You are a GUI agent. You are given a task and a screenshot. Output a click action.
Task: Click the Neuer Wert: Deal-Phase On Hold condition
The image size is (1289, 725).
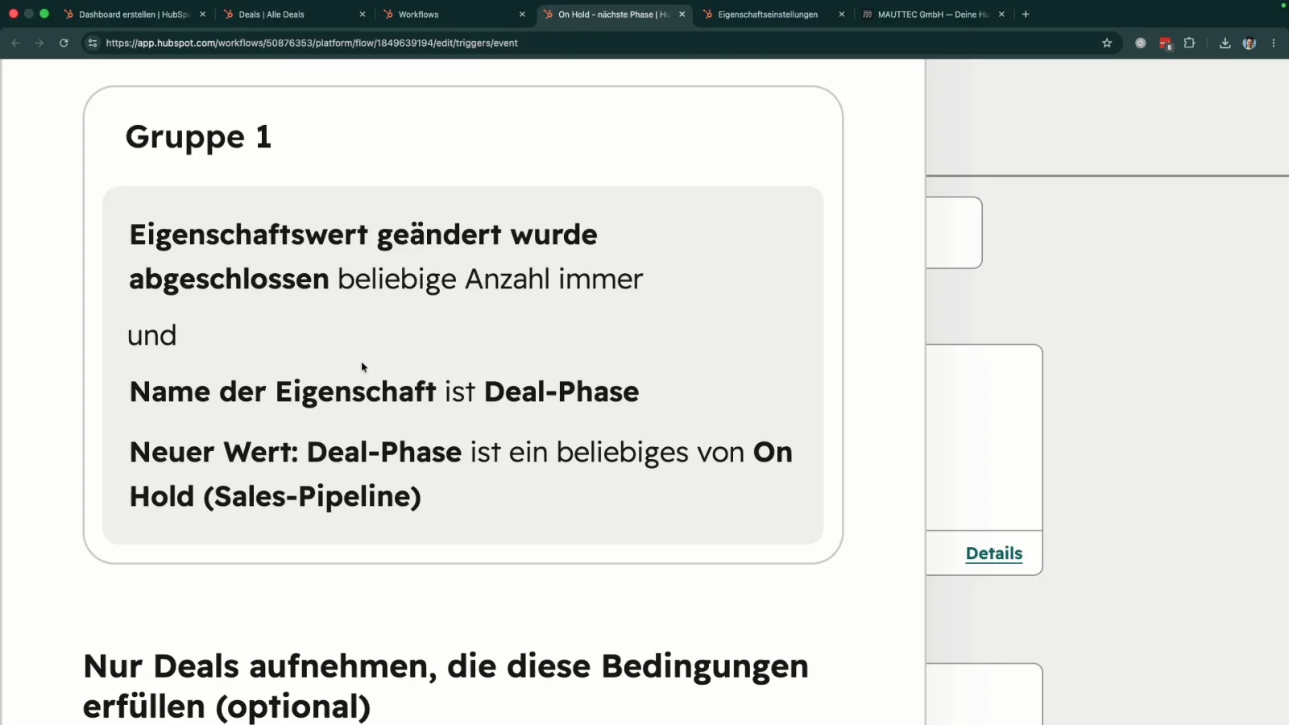(x=461, y=474)
